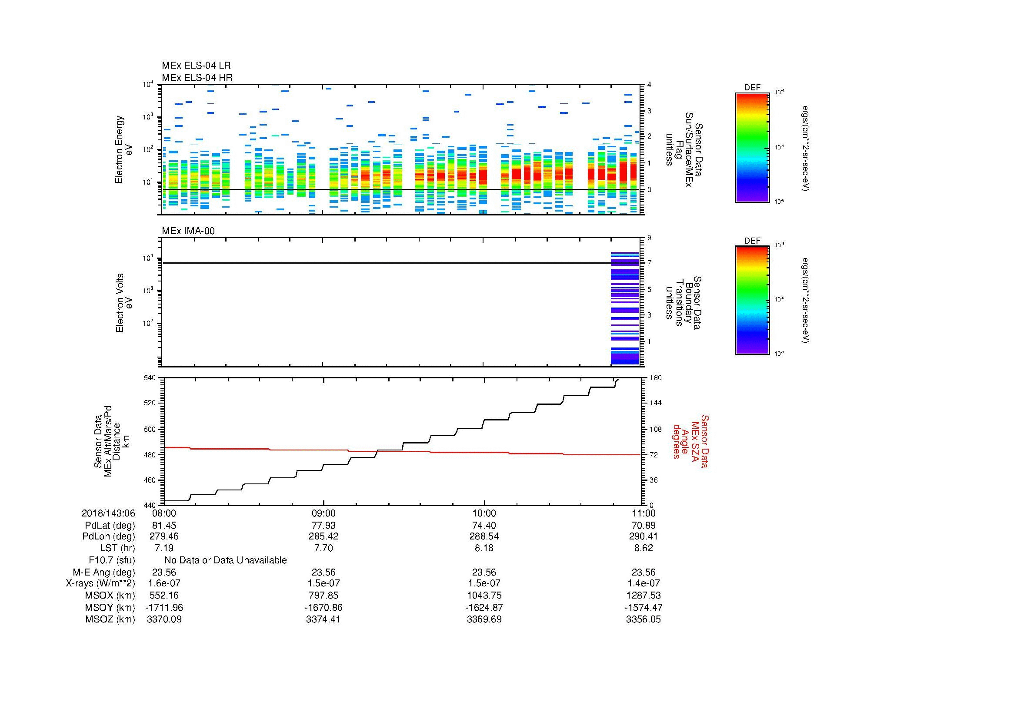Click LST value 7.19
Screen dimensions: 1017x718
(164, 548)
